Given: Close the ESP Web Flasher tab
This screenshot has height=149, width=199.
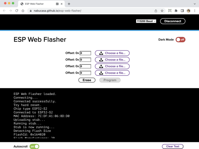Looking at the screenshot, I should coord(62,4).
